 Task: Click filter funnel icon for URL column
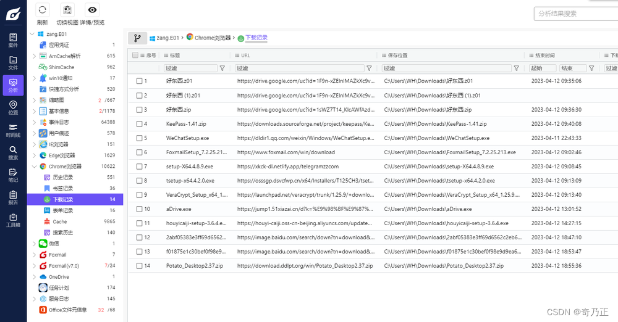[x=370, y=68]
